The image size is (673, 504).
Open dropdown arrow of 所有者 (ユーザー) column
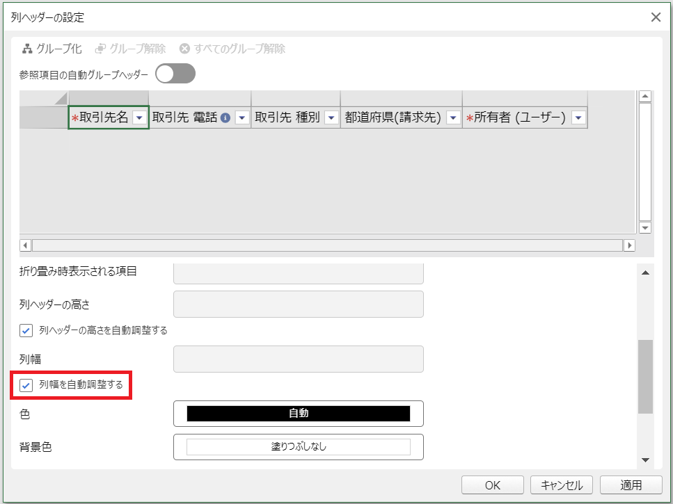(x=578, y=117)
